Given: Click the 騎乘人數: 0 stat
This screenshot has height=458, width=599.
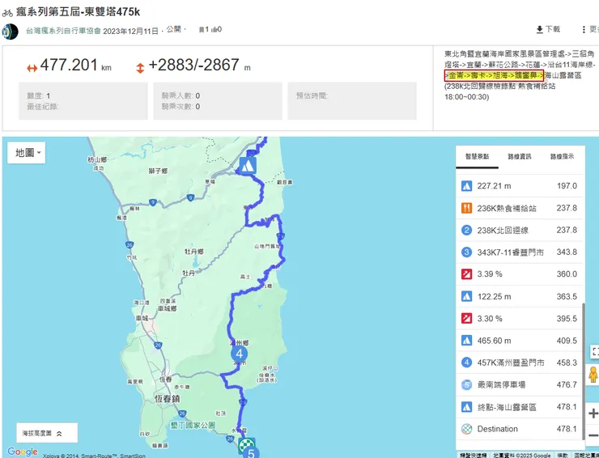Looking at the screenshot, I should (x=181, y=95).
